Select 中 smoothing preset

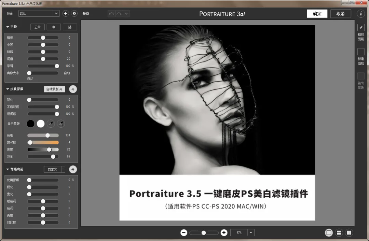tap(54, 27)
